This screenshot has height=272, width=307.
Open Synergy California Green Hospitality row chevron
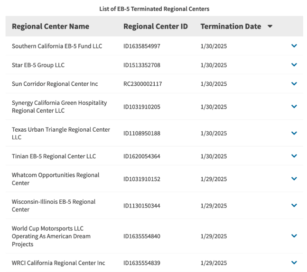point(294,106)
